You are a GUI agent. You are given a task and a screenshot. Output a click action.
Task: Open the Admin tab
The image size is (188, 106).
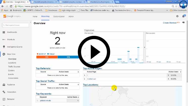(x=71, y=16)
